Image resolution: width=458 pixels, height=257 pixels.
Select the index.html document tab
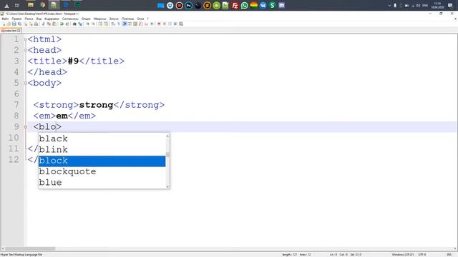[x=11, y=31]
